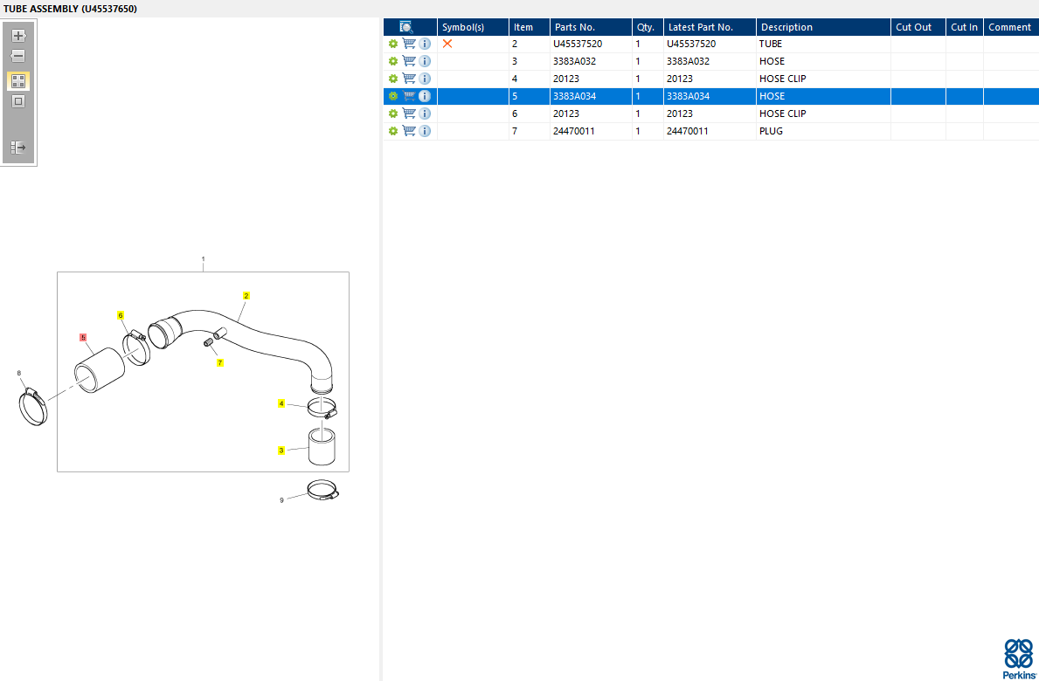
Task: Select the TUBE U45537520 row
Action: coord(711,44)
